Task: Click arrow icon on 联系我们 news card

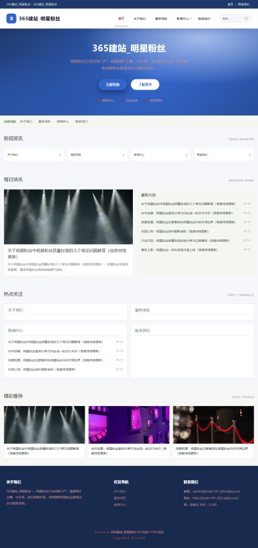Action: coord(250,154)
